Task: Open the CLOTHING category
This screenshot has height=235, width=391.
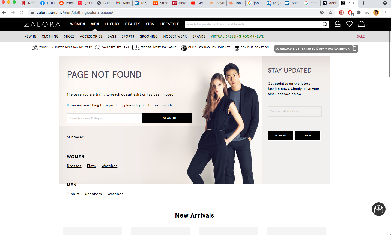Action: (x=50, y=36)
